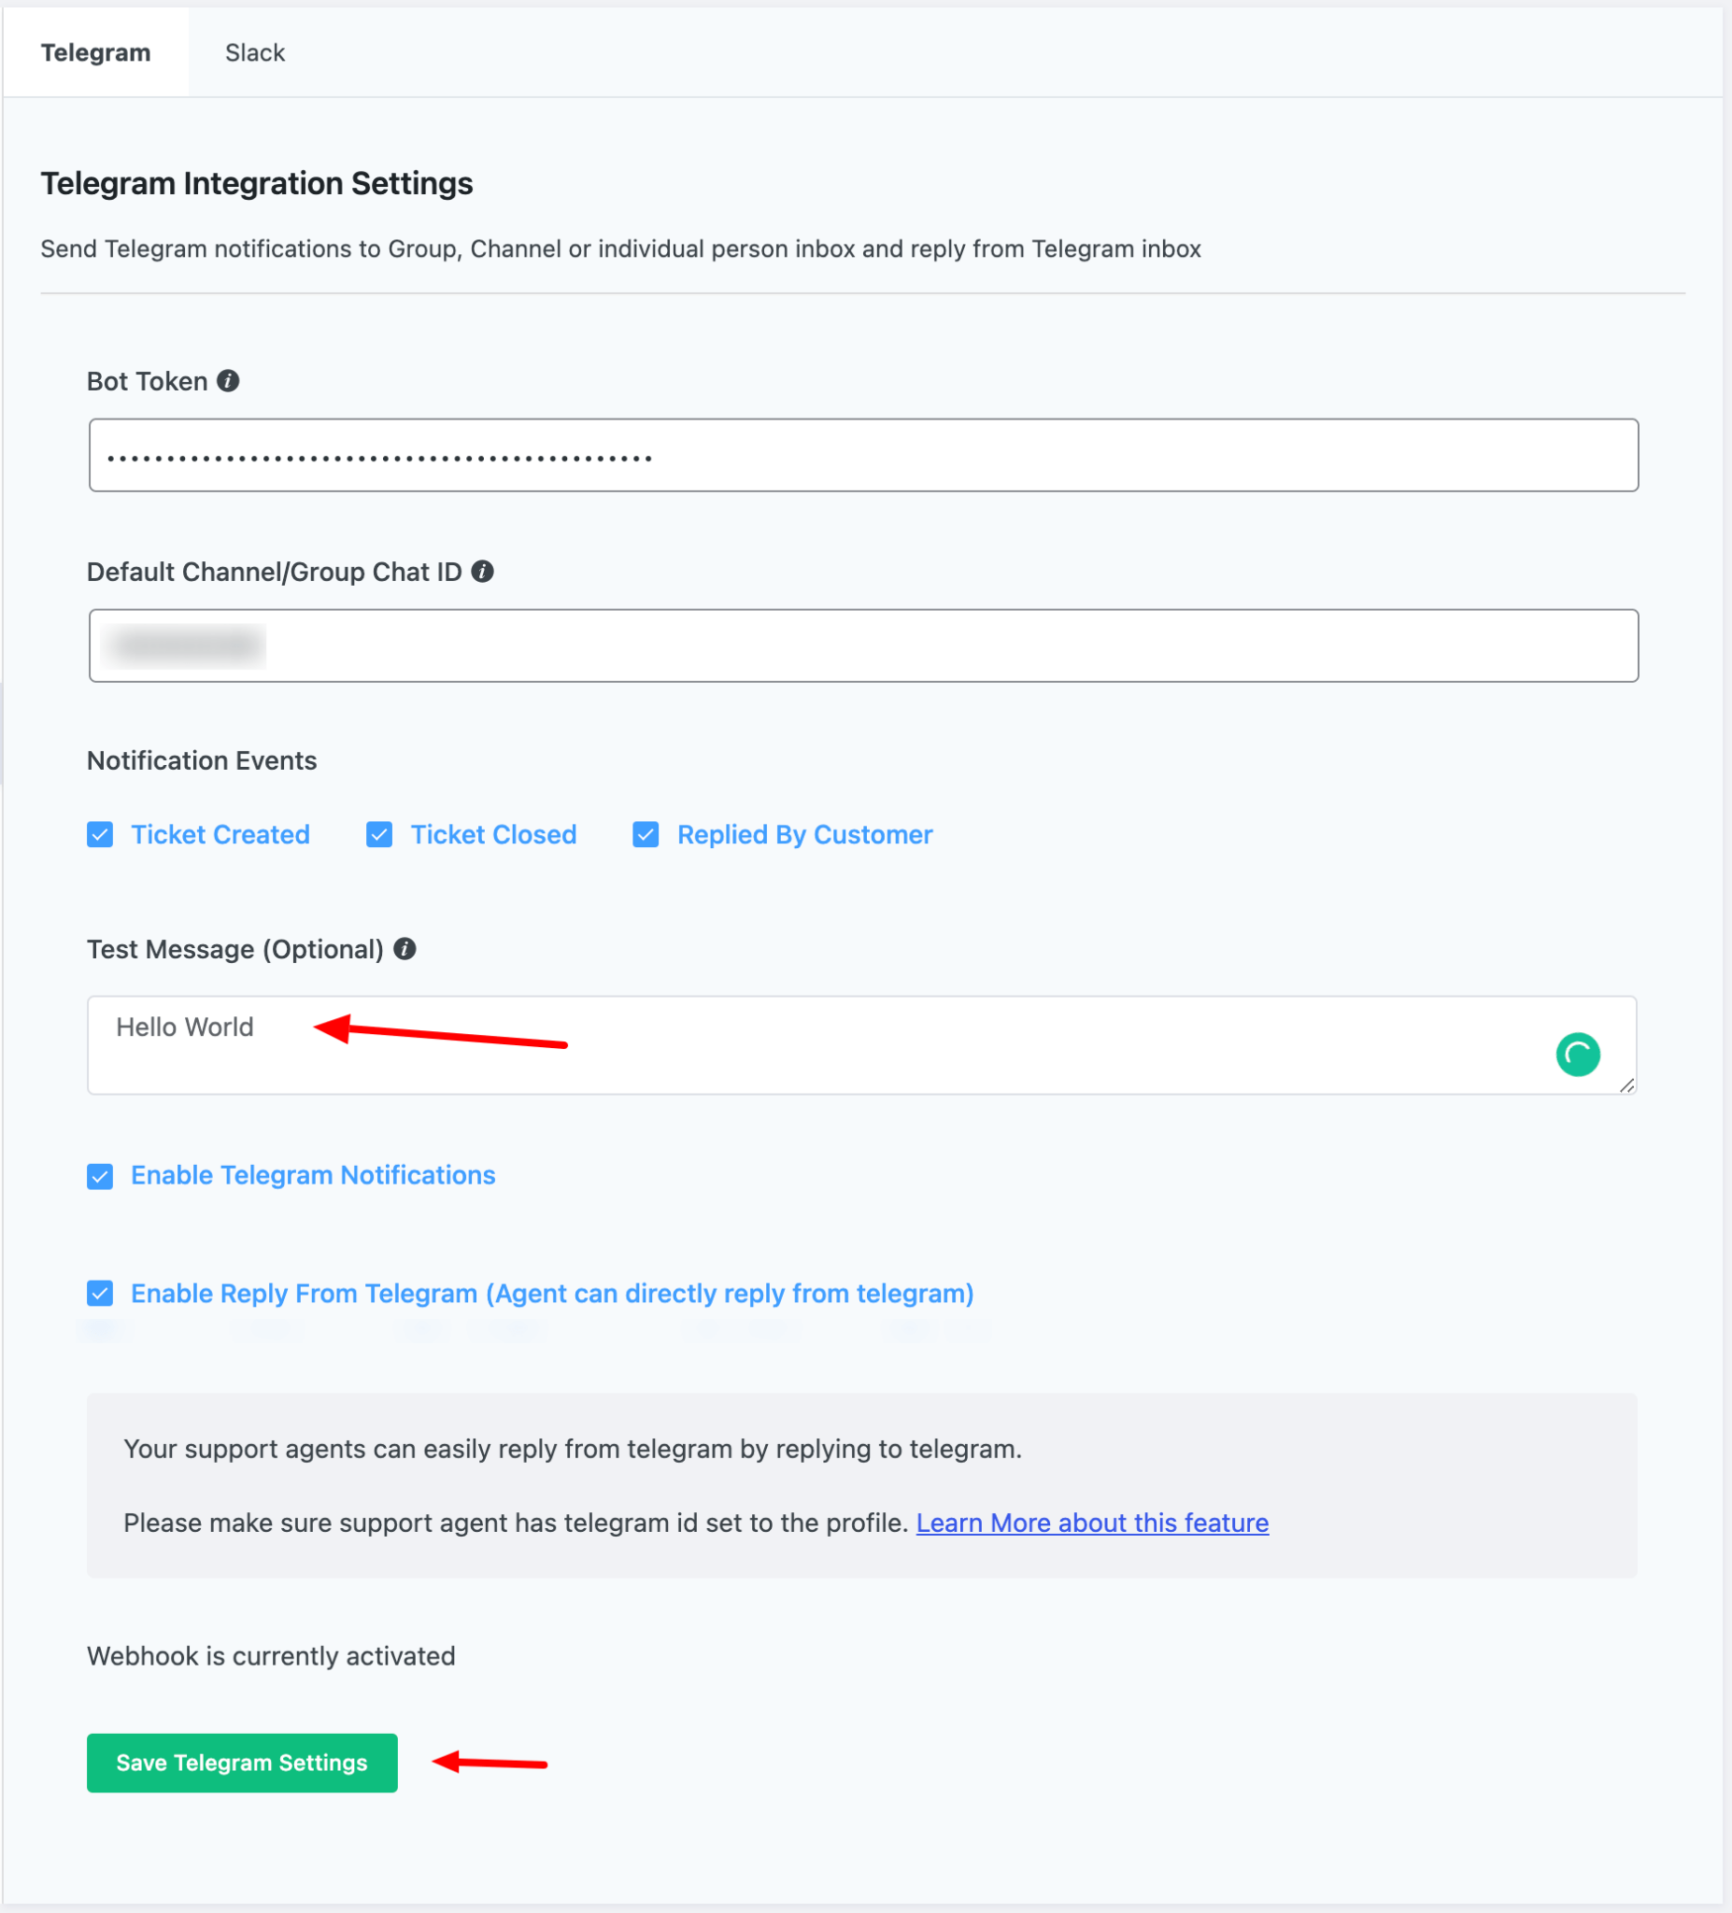The image size is (1732, 1913).
Task: Click the Telegram Integration Settings heading
Action: (256, 182)
